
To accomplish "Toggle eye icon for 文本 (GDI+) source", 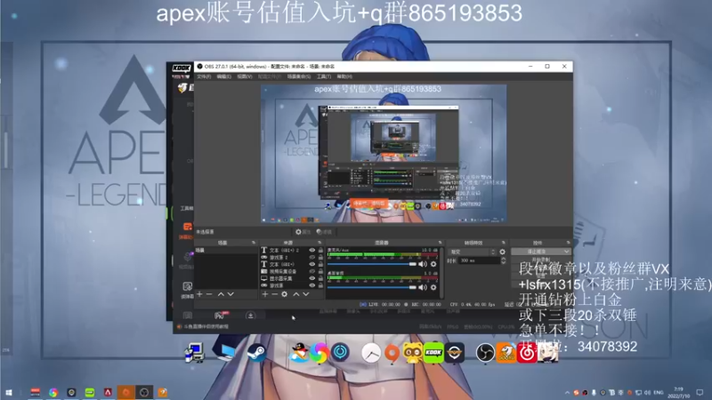I will coord(312,264).
